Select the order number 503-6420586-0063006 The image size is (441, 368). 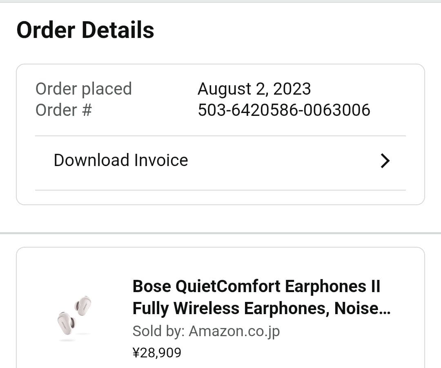pyautogui.click(x=284, y=109)
